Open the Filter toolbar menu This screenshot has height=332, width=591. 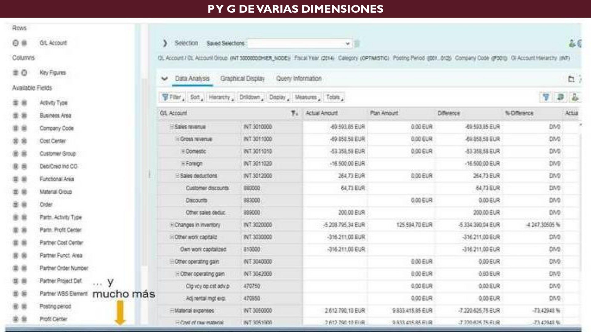tap(173, 97)
